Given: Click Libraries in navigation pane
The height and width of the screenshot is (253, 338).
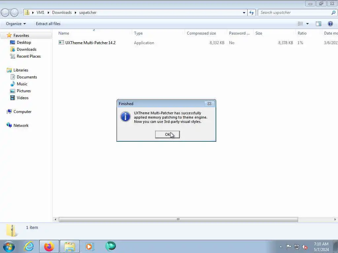Looking at the screenshot, I should coord(21,70).
